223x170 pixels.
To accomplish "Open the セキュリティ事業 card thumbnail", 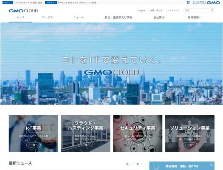I will (x=138, y=133).
